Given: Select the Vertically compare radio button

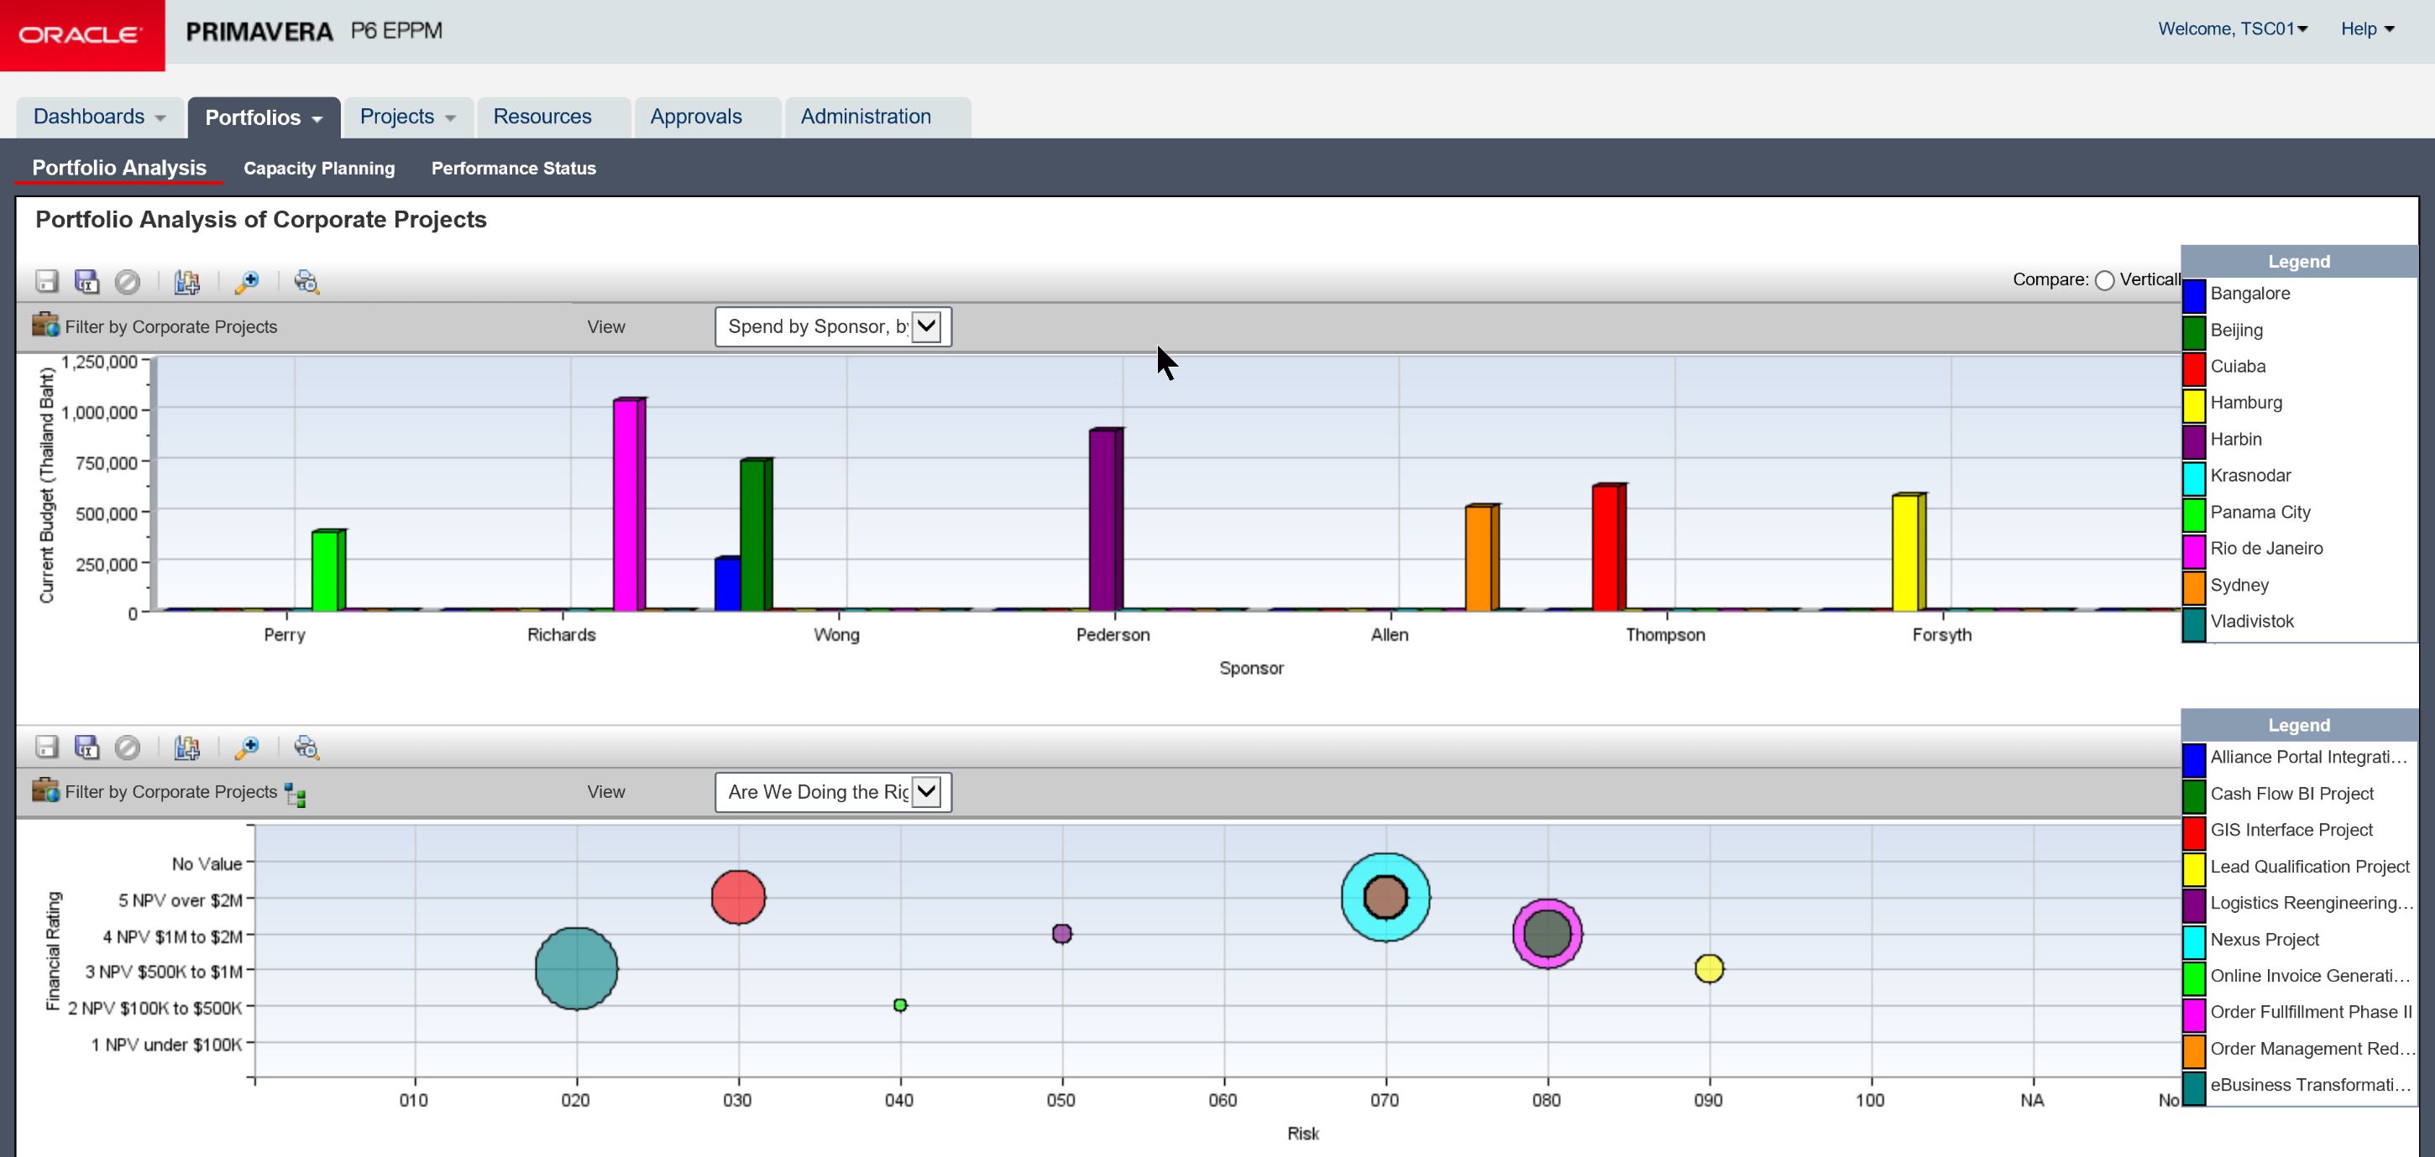Looking at the screenshot, I should coord(2104,279).
